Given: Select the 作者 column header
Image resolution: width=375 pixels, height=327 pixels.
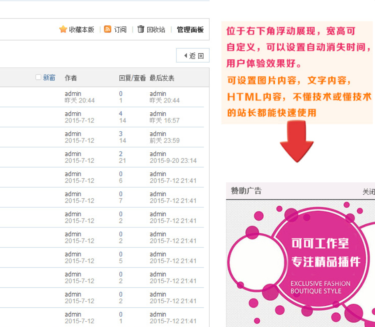Looking at the screenshot, I should click(x=71, y=78).
